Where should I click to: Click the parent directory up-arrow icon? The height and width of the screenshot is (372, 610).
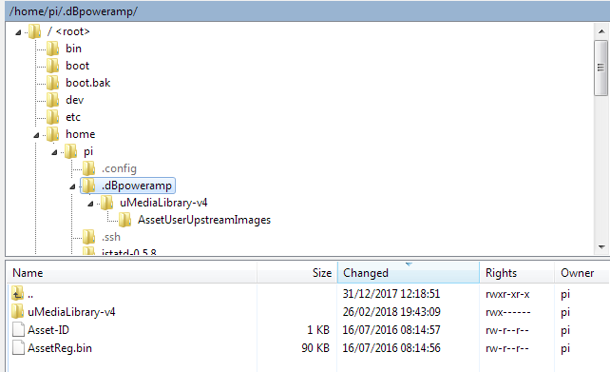pyautogui.click(x=17, y=293)
